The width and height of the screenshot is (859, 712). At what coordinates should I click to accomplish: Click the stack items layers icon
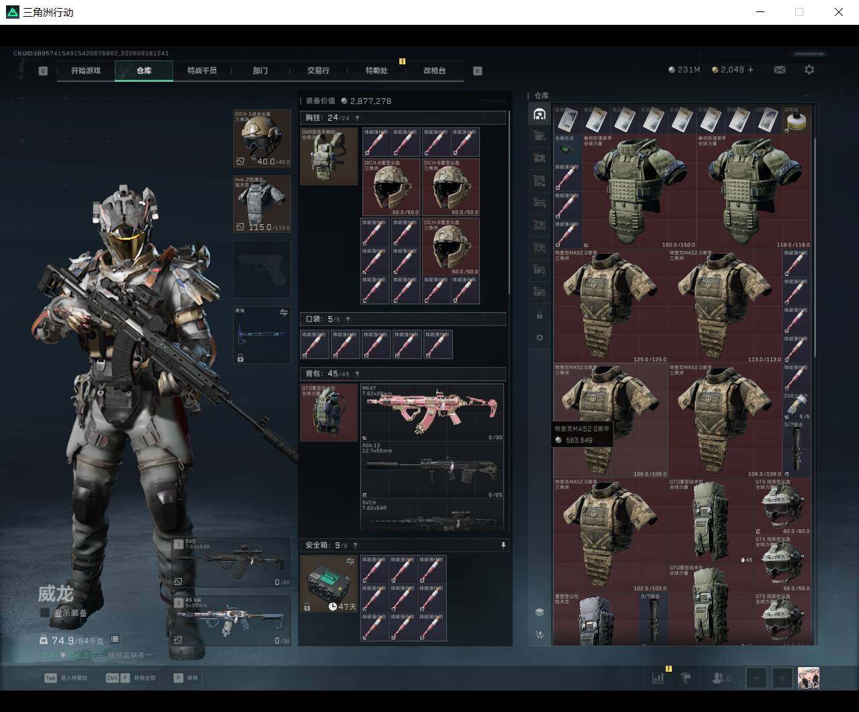click(x=540, y=612)
